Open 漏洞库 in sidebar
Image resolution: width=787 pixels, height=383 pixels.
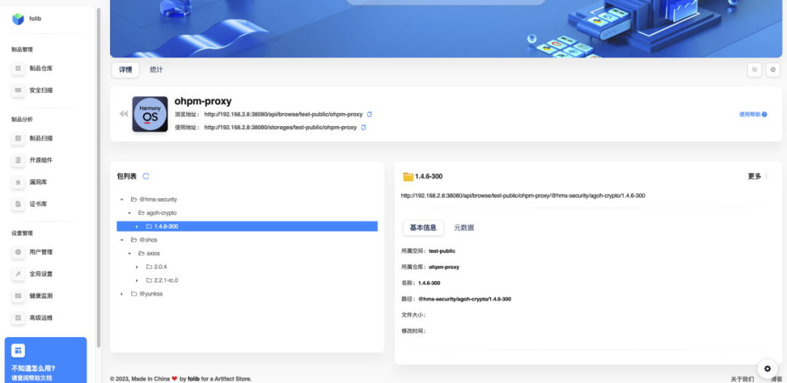coord(38,182)
